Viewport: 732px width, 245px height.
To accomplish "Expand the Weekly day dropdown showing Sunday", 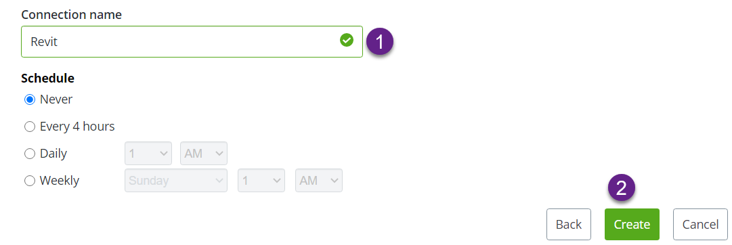I will (x=176, y=181).
